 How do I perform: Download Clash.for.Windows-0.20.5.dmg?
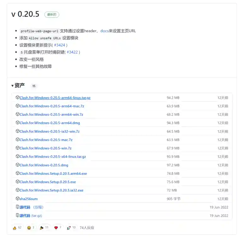(44, 165)
